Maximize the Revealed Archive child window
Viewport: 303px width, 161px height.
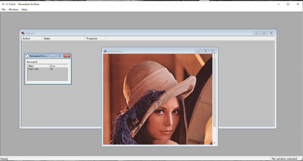(60, 56)
